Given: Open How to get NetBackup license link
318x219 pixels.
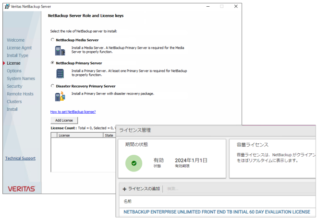Looking at the screenshot, I should coord(73,112).
